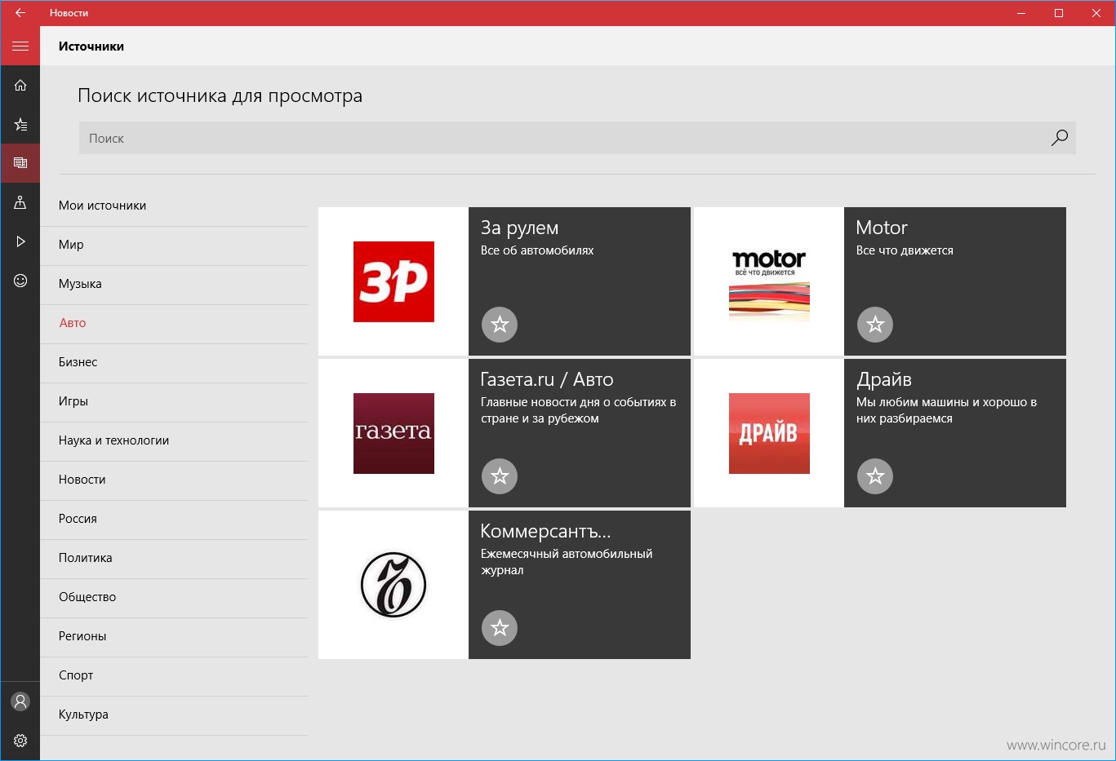Click the smiley feedback icon
1116x761 pixels.
(x=20, y=281)
